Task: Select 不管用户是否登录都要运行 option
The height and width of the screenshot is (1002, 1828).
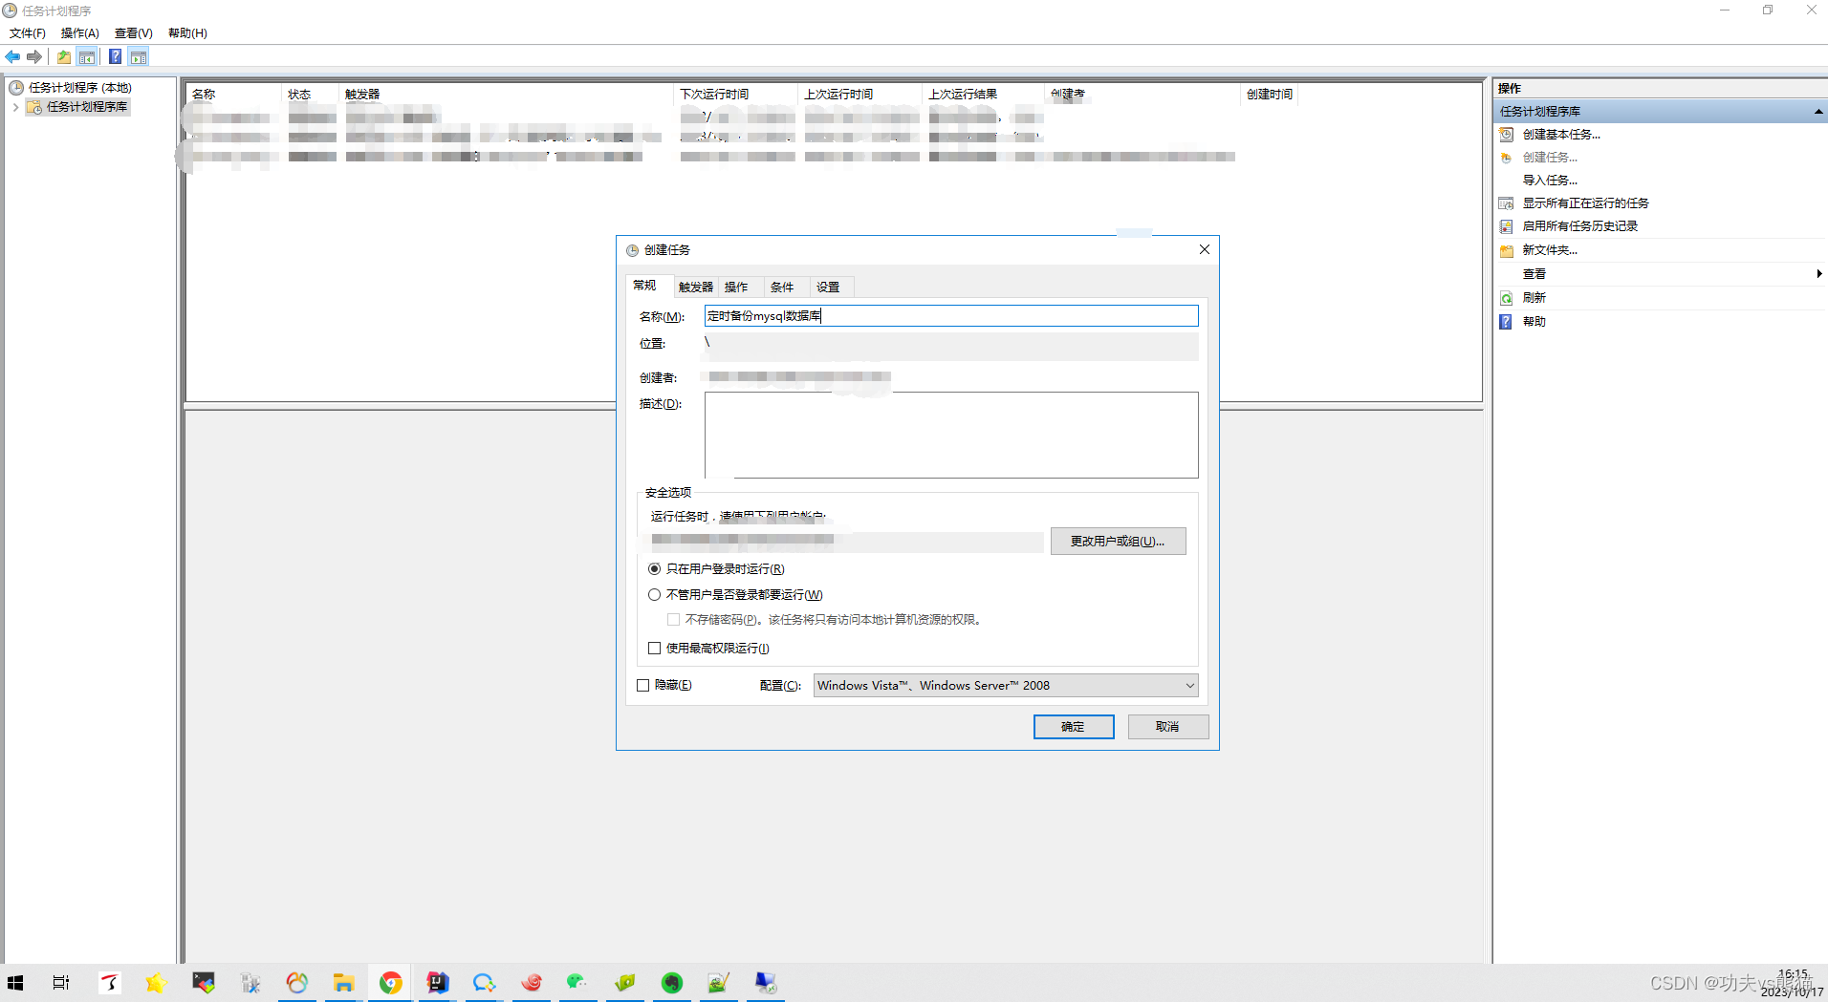Action: (x=654, y=594)
